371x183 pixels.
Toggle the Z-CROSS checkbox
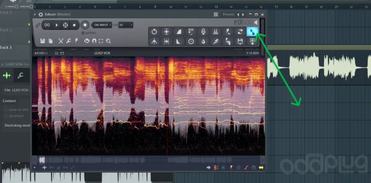coord(16,7)
